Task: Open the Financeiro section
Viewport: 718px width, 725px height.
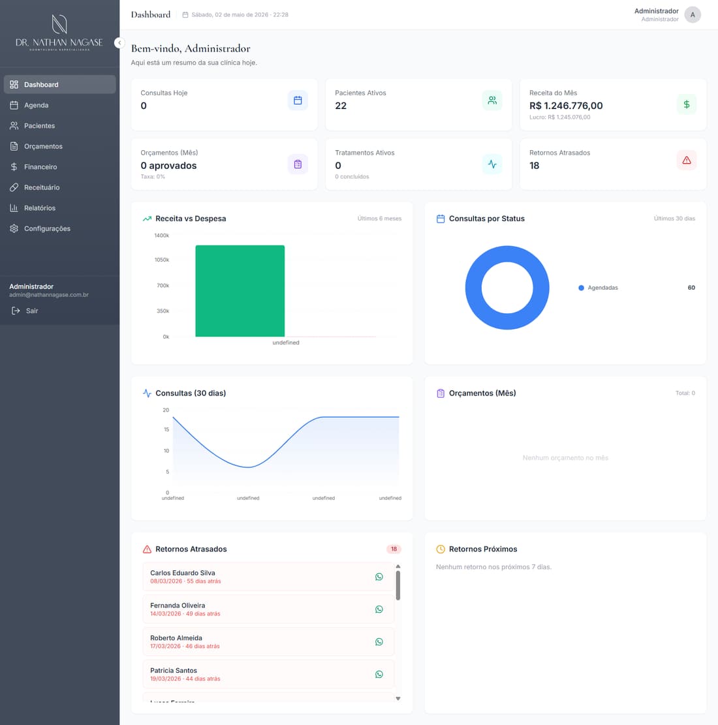Action: [x=59, y=167]
